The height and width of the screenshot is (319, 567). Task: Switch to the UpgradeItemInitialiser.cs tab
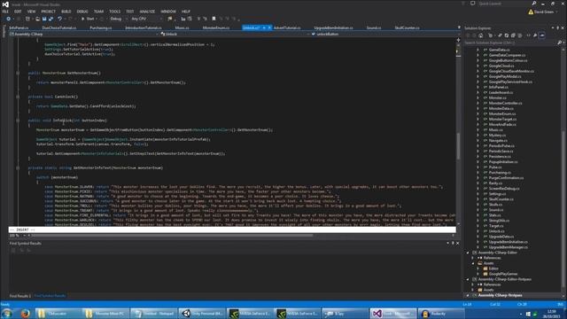coord(333,27)
